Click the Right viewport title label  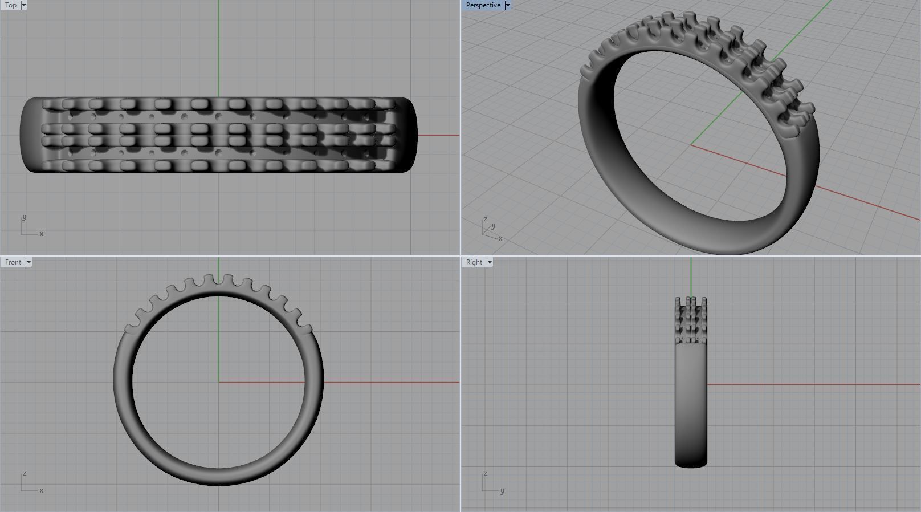point(474,262)
